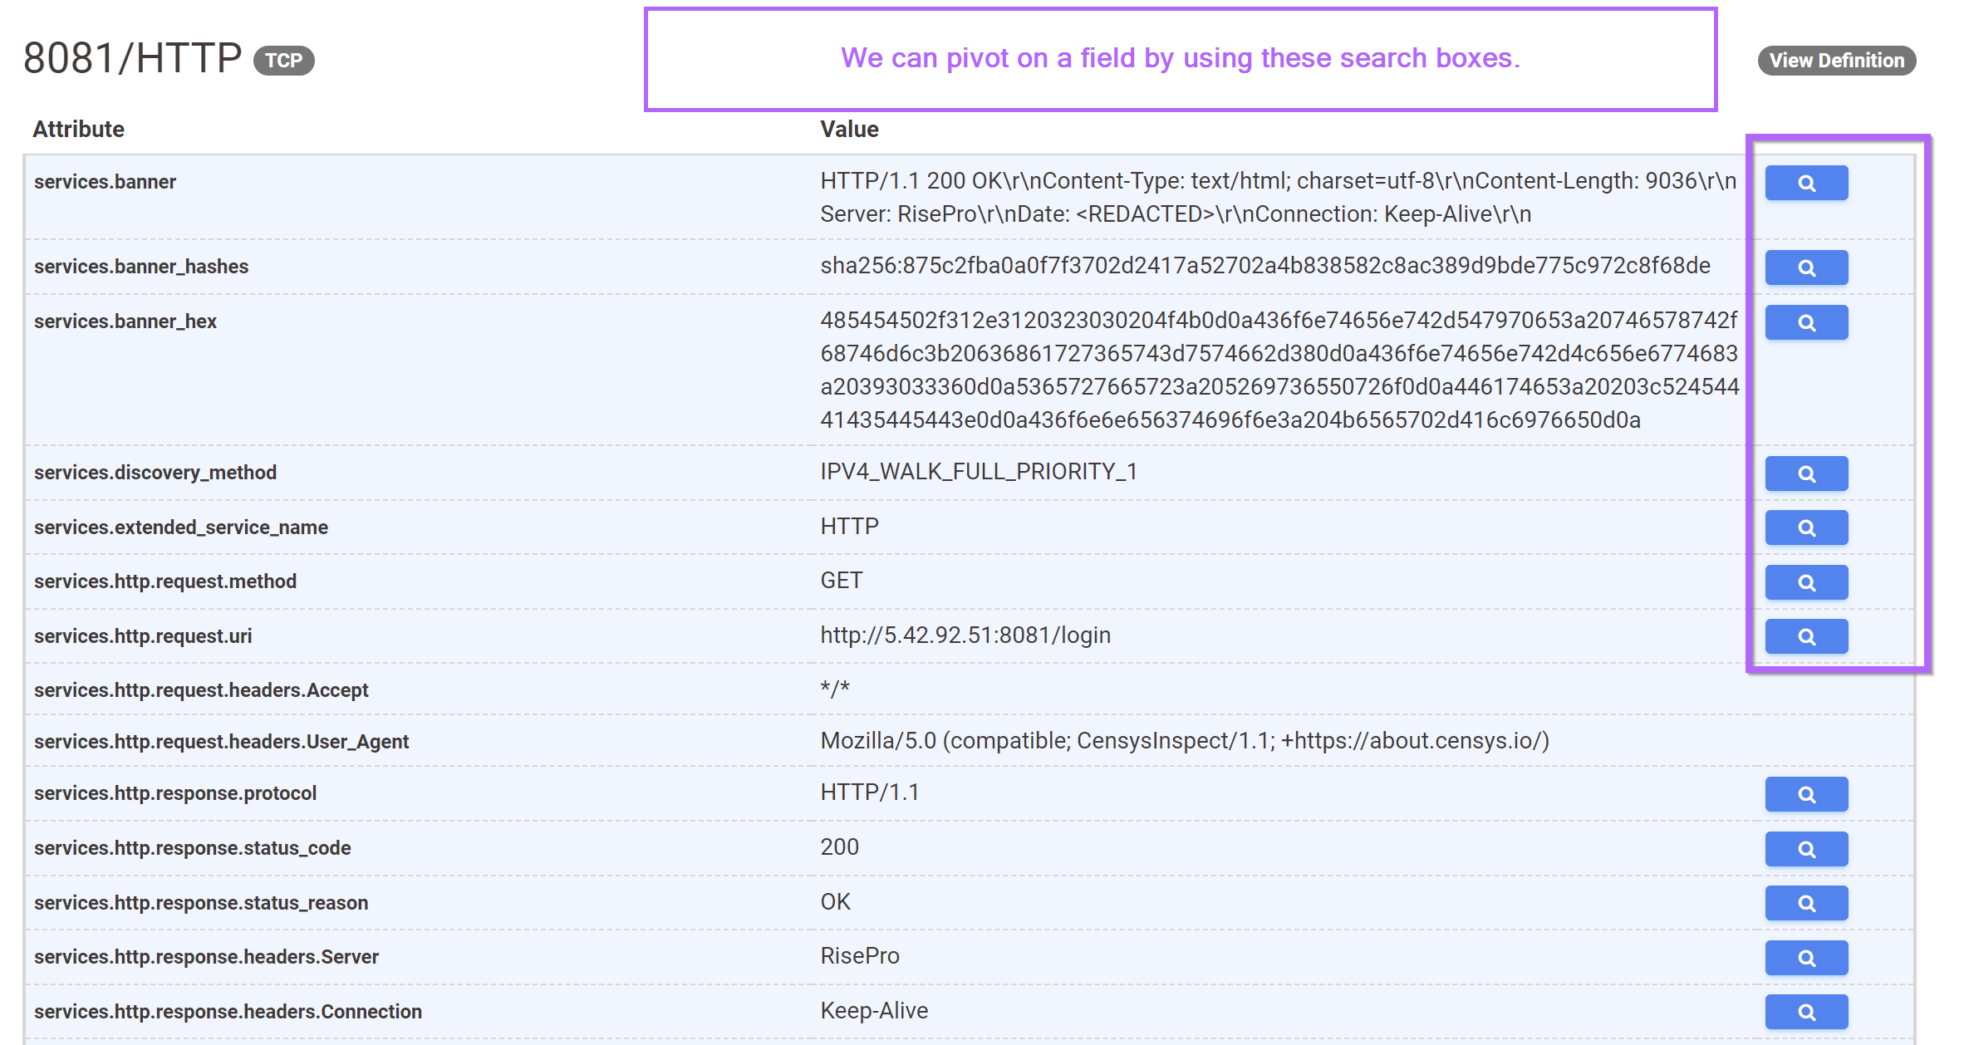Click the http://5.42.92.51:8081/login URI value
The width and height of the screenshot is (1974, 1045).
point(965,635)
